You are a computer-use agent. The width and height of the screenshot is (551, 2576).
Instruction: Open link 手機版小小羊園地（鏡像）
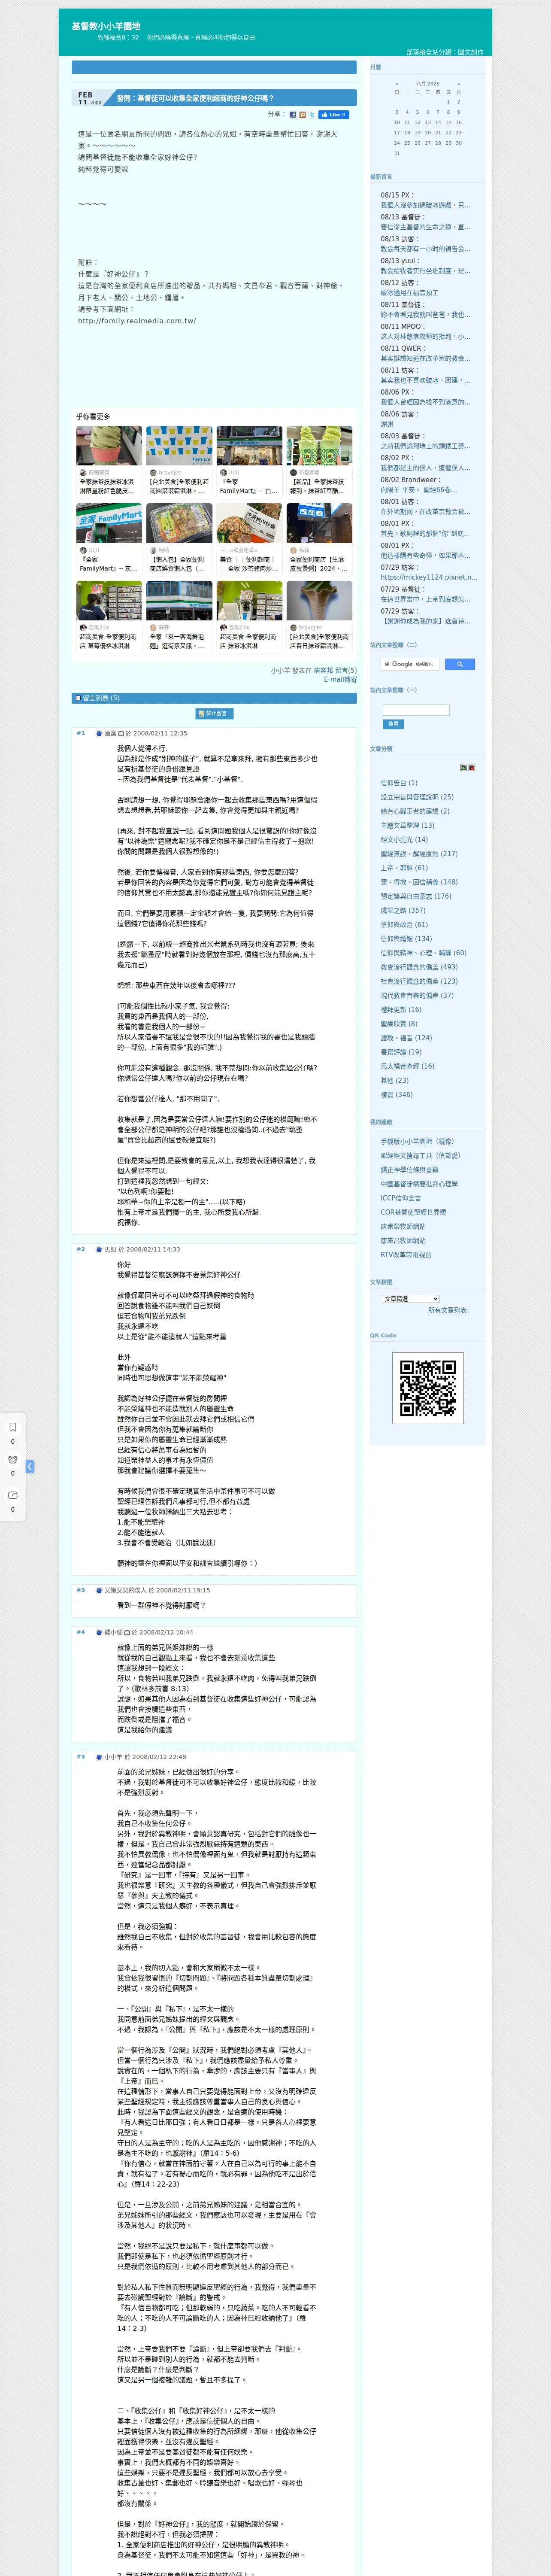tap(417, 1141)
